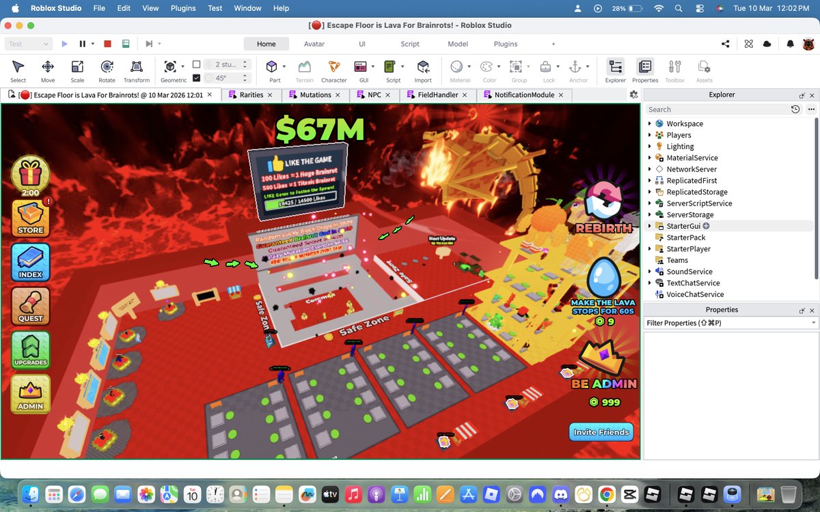Viewport: 820px width, 512px height.
Task: Pause the running playtest
Action: 83,44
